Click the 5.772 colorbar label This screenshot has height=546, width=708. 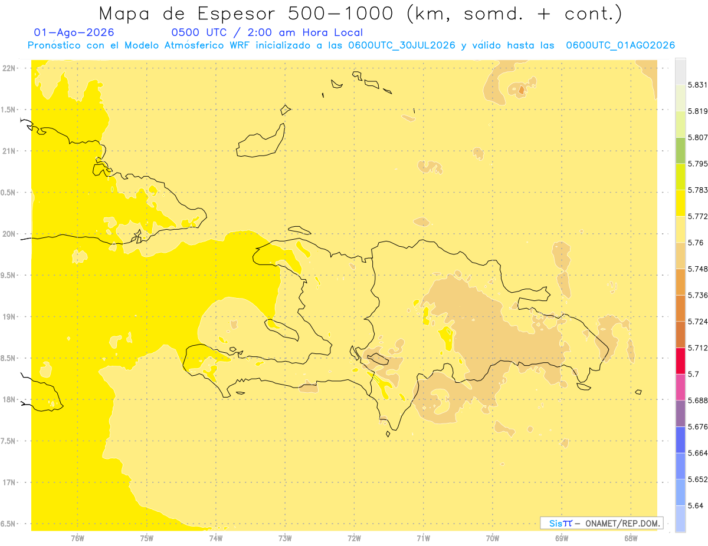click(x=697, y=216)
